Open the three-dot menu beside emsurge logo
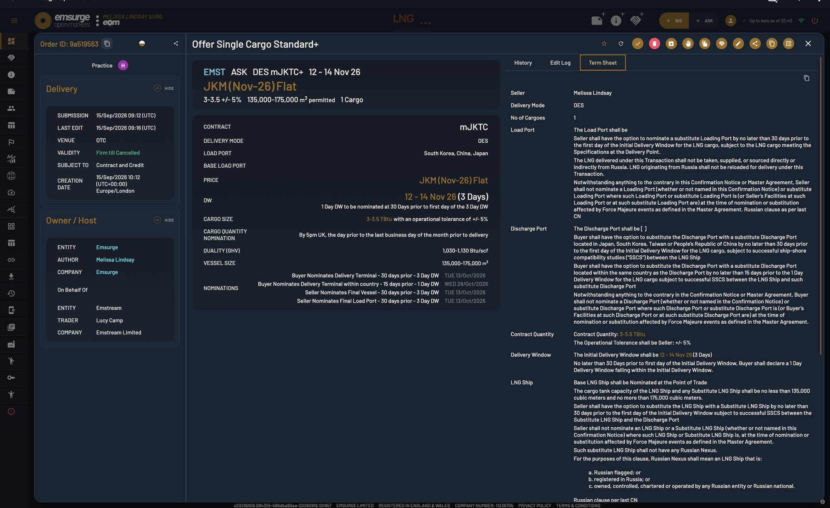This screenshot has width=830, height=508. [x=97, y=21]
